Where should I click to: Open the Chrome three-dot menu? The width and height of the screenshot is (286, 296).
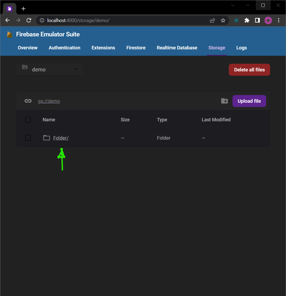coord(279,20)
